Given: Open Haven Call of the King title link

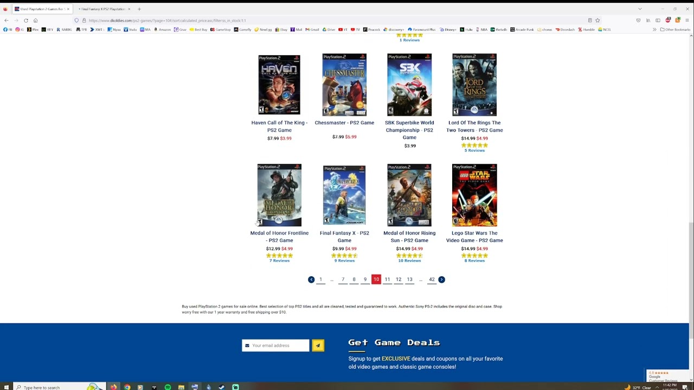Looking at the screenshot, I should coord(279,126).
